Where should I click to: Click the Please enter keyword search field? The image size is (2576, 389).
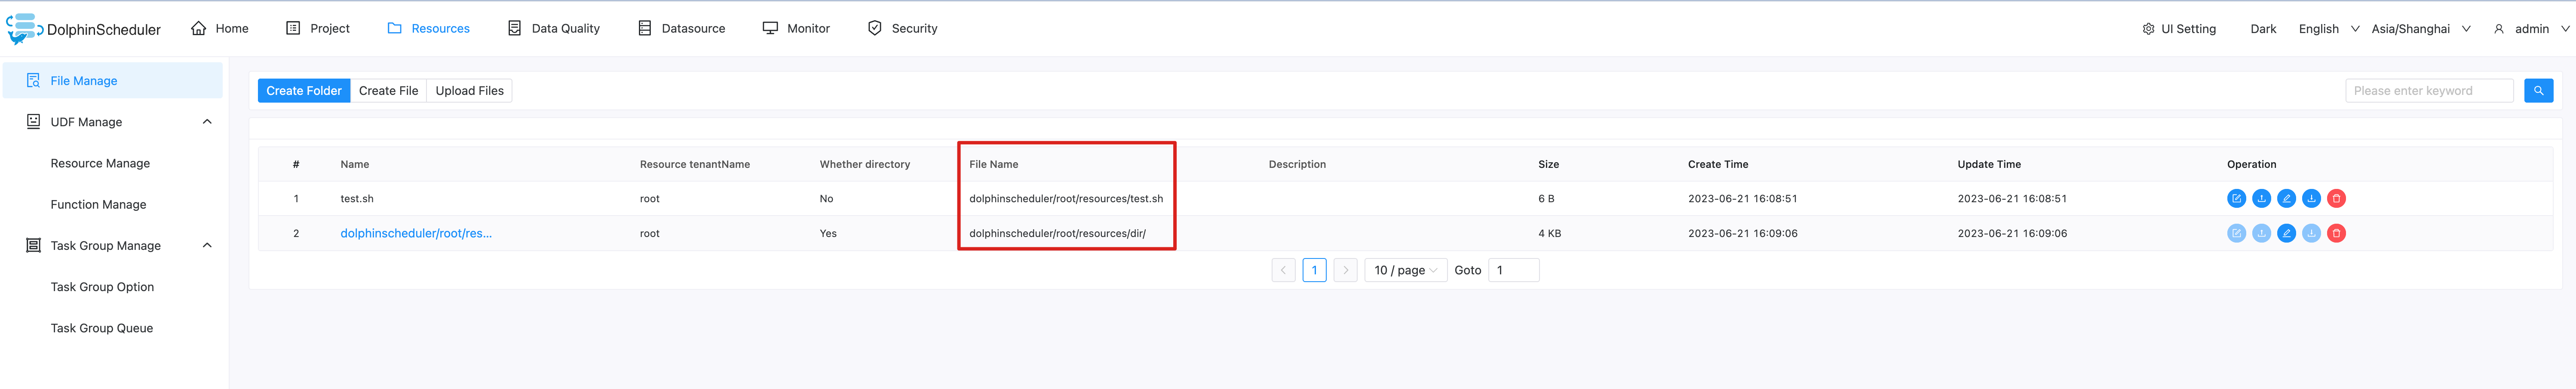point(2430,90)
